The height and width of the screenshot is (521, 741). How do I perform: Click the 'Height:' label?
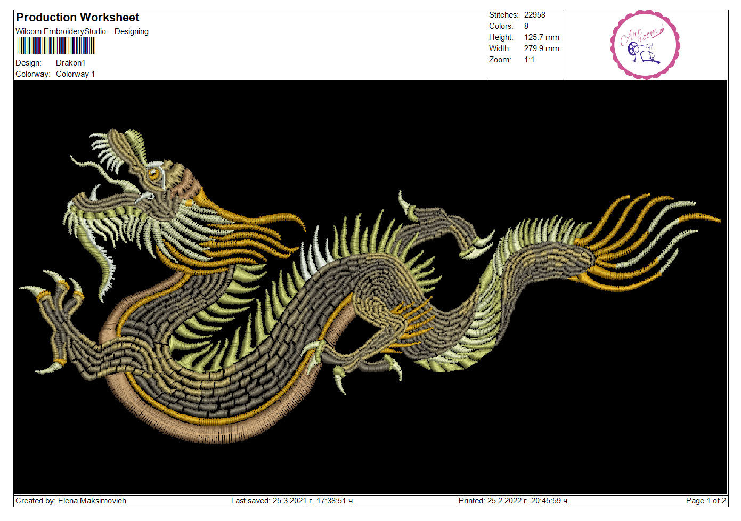(x=501, y=37)
